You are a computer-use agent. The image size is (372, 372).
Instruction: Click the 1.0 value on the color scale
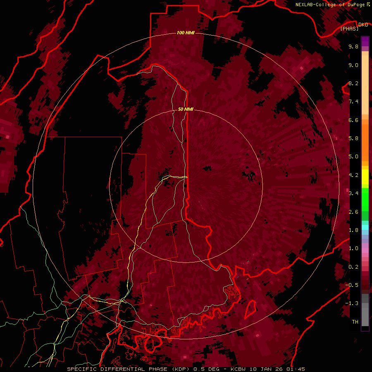(353, 248)
